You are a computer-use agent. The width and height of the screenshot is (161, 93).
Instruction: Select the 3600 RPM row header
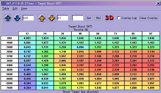pyautogui.click(x=10, y=61)
